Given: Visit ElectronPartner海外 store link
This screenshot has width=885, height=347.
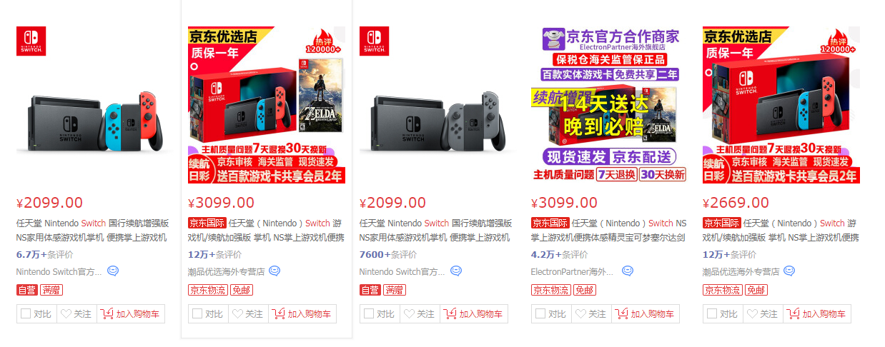Looking at the screenshot, I should pyautogui.click(x=573, y=271).
